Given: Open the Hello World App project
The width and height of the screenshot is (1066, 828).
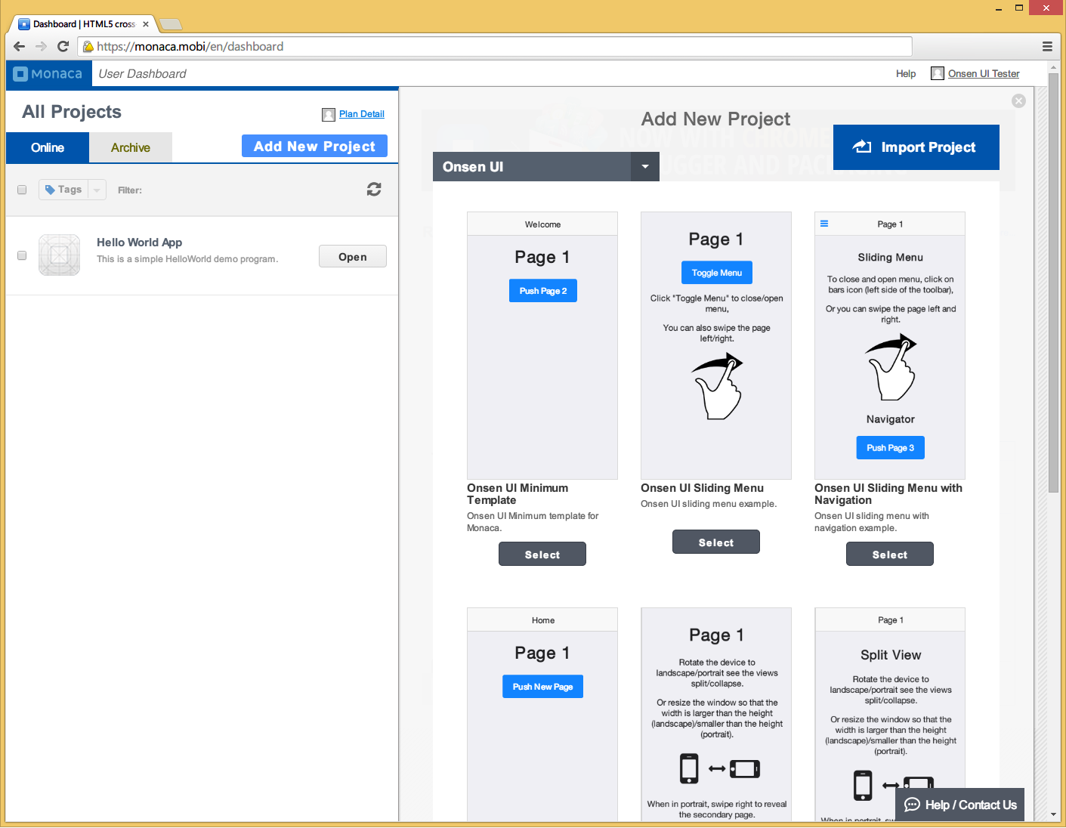Looking at the screenshot, I should click(x=352, y=256).
